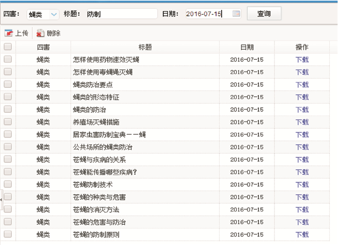Download 怎样使用毒蝇绳灭蝇 file

[x=302, y=72]
